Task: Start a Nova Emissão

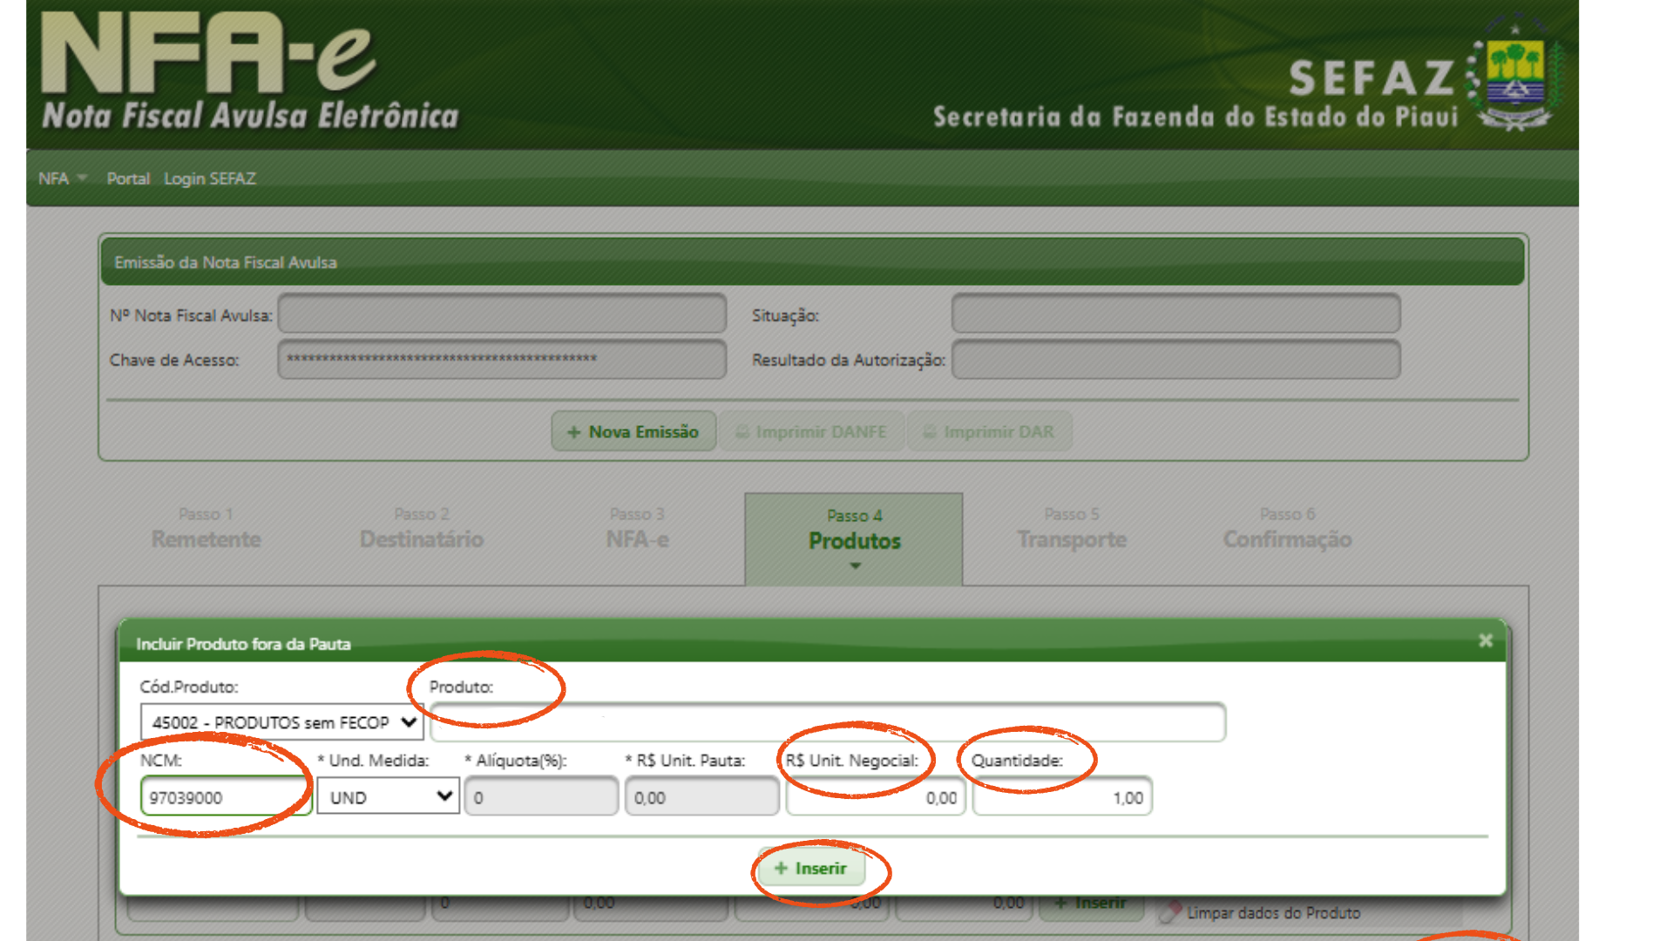Action: pos(633,432)
